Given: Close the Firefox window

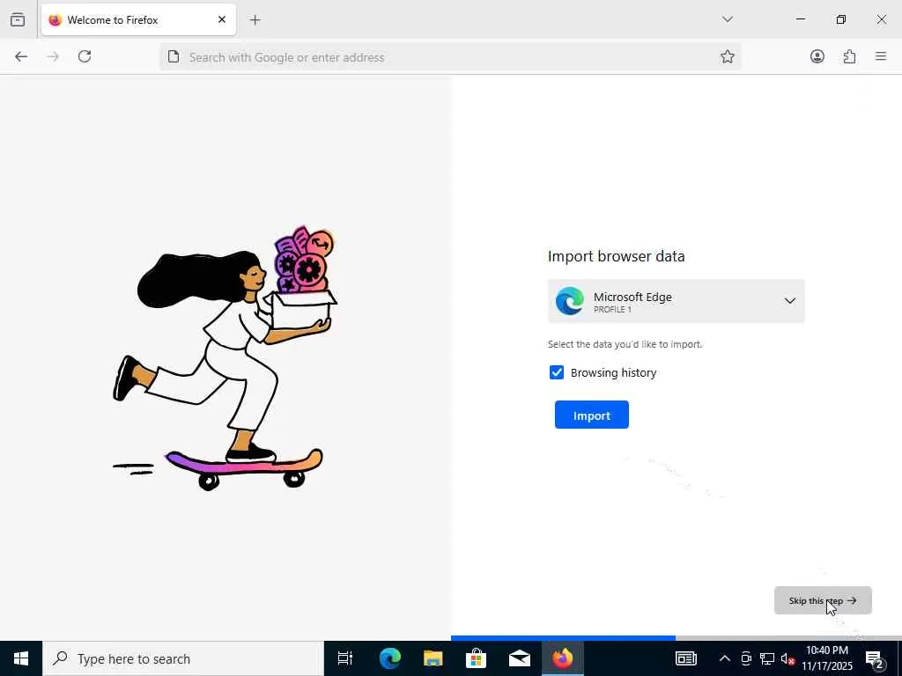Looking at the screenshot, I should [x=881, y=19].
